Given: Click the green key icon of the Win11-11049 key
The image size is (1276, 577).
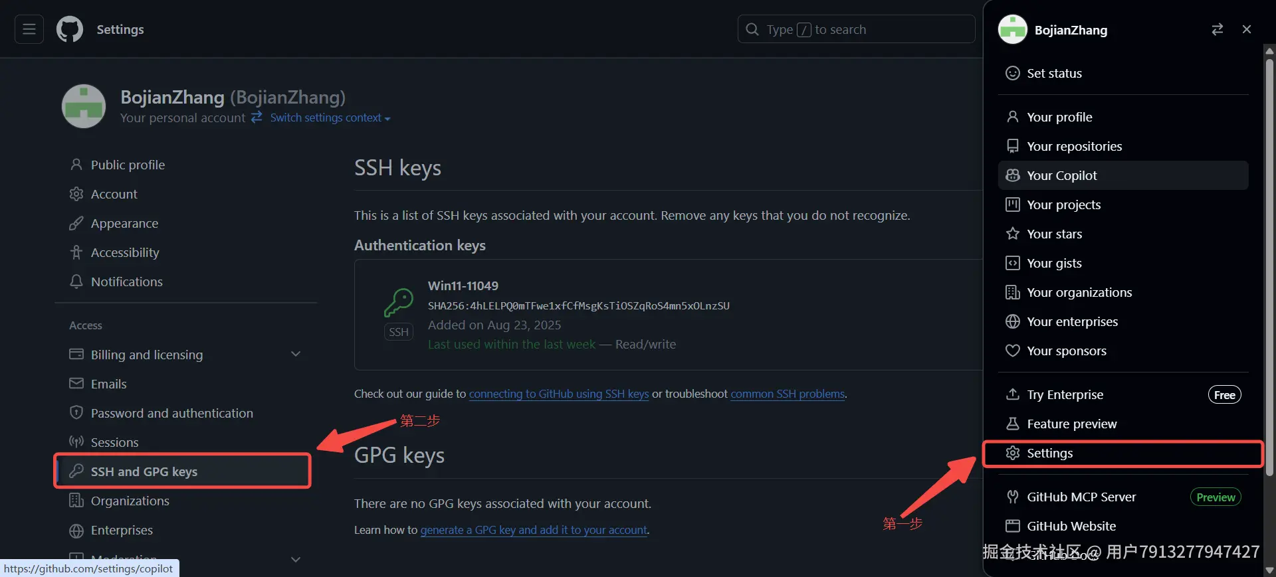Looking at the screenshot, I should [399, 302].
